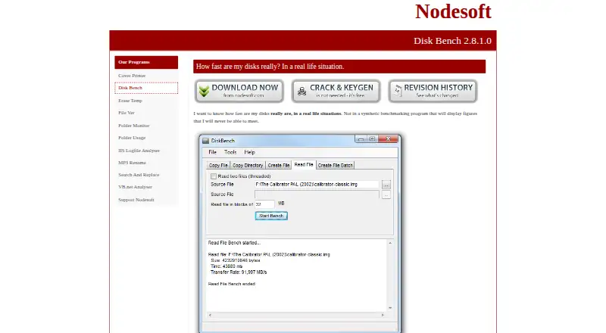
Task: Switch to the Copy Directory tab
Action: tap(248, 165)
